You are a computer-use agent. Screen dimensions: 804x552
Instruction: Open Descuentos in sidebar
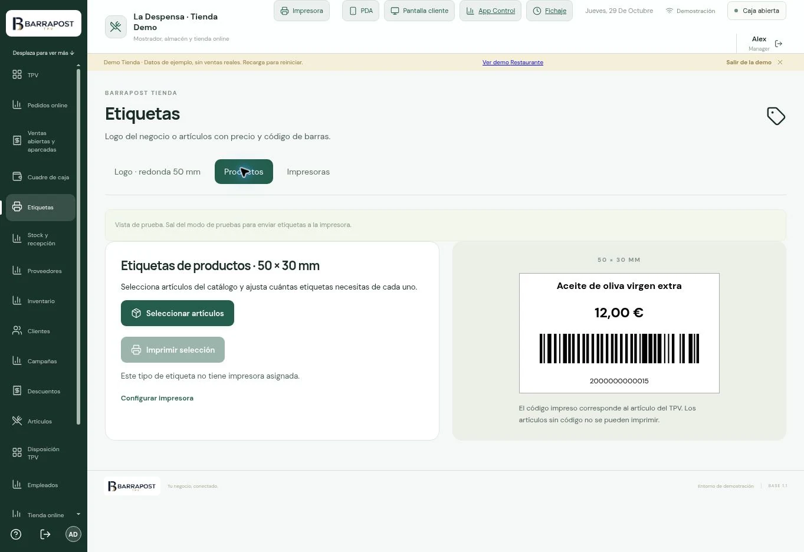pyautogui.click(x=40, y=391)
